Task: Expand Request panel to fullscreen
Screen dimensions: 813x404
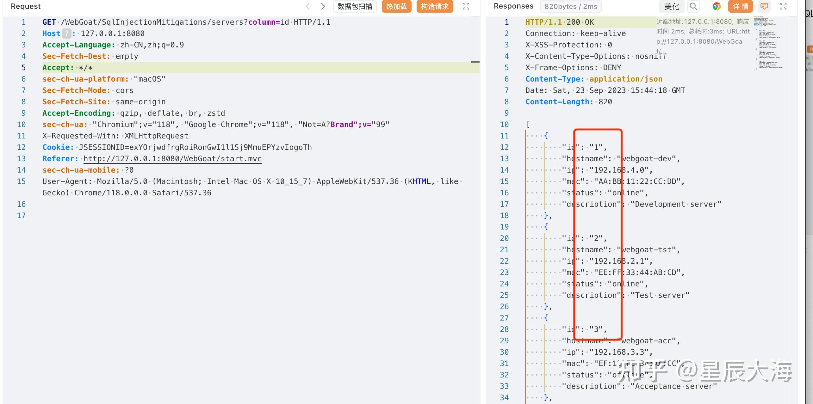Action: click(x=466, y=6)
